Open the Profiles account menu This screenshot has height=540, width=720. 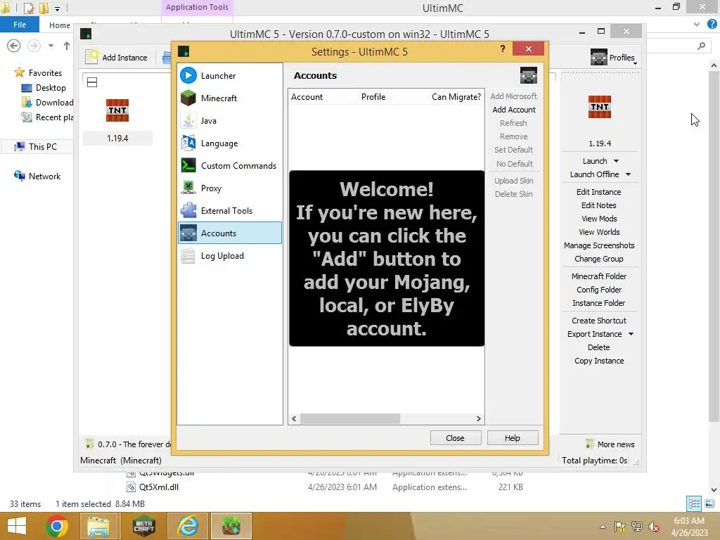tap(614, 58)
